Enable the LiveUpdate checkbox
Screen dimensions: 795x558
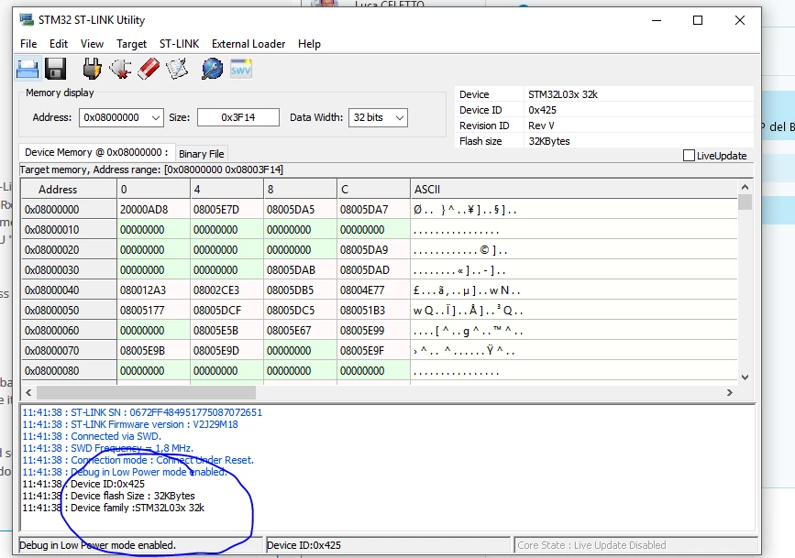(x=689, y=156)
